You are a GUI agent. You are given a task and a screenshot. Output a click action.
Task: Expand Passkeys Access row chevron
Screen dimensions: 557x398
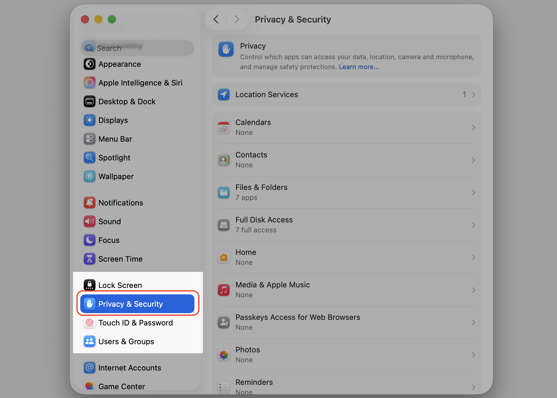474,322
